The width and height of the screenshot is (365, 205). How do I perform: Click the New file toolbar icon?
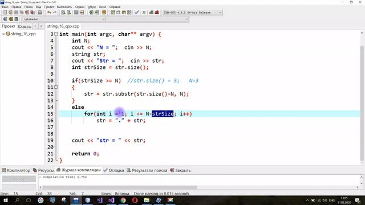(x=5, y=13)
